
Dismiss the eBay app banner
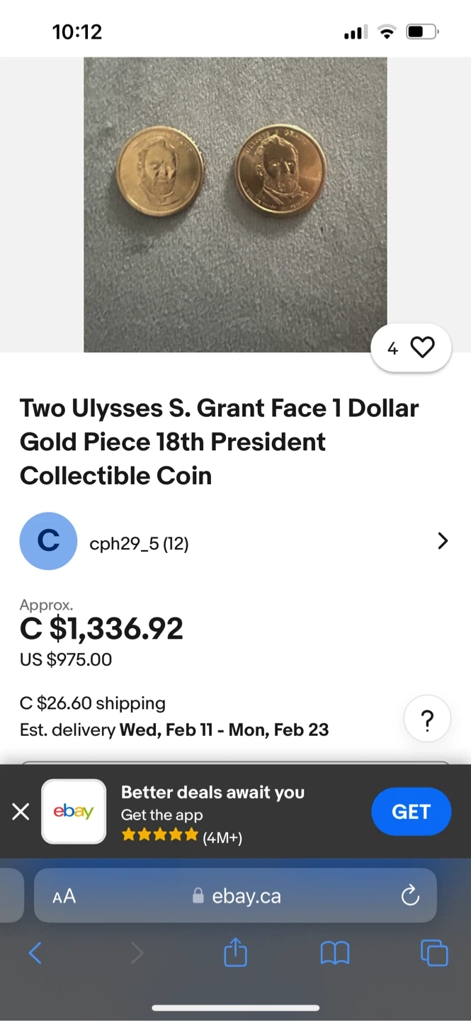pos(21,811)
